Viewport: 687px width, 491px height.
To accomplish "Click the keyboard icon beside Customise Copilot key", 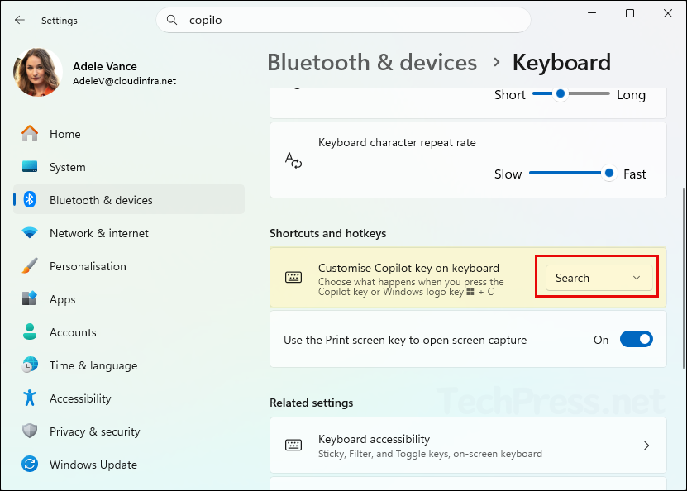I will point(293,278).
